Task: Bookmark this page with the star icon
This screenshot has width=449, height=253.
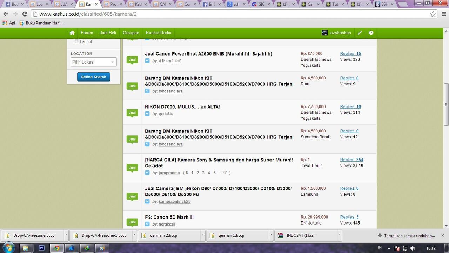Action: tap(433, 14)
